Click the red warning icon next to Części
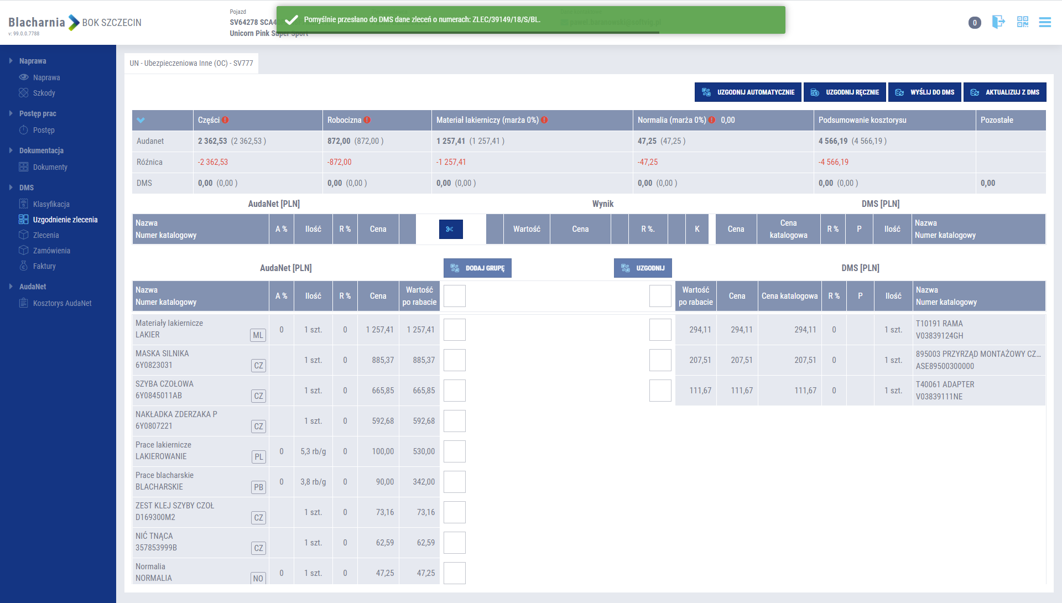1062x603 pixels. click(226, 120)
